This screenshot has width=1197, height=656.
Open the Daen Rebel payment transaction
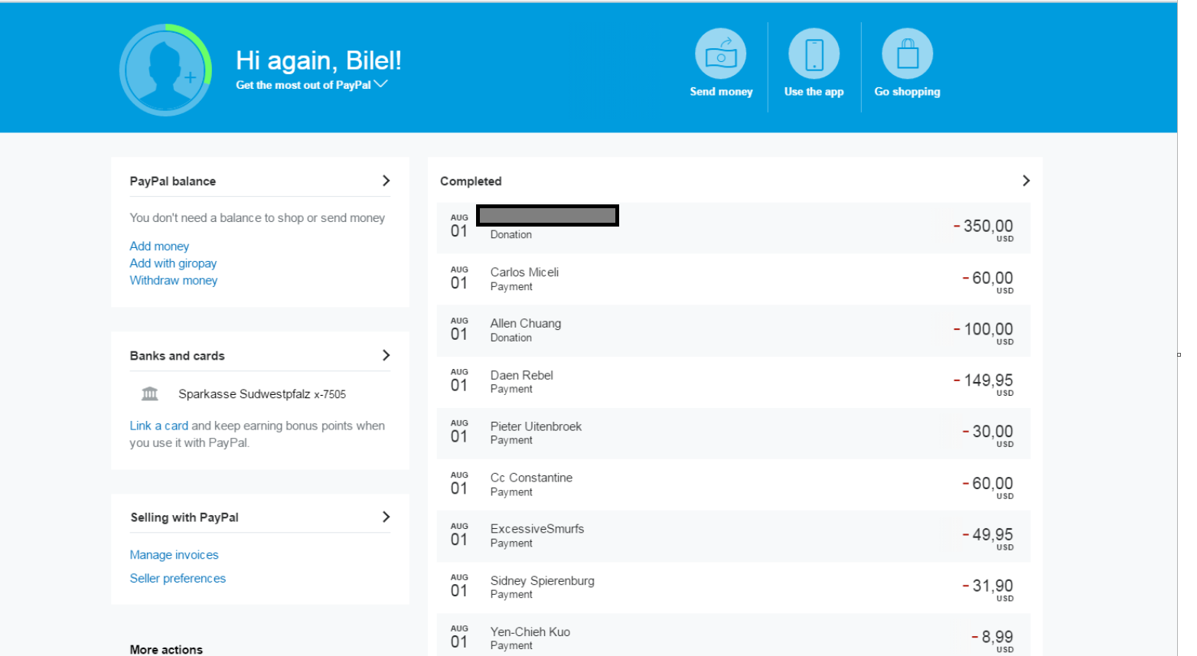tap(733, 381)
